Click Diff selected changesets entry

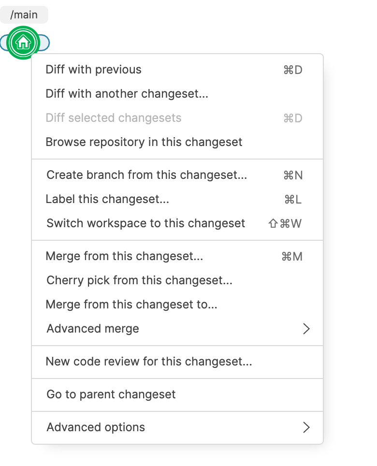[113, 118]
